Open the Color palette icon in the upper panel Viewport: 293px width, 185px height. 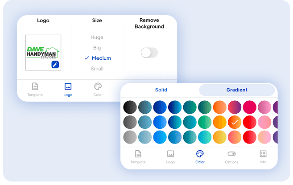coord(98,86)
